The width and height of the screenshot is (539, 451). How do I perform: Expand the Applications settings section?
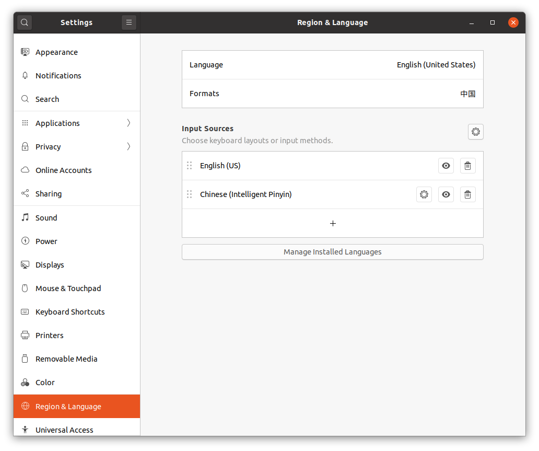128,123
